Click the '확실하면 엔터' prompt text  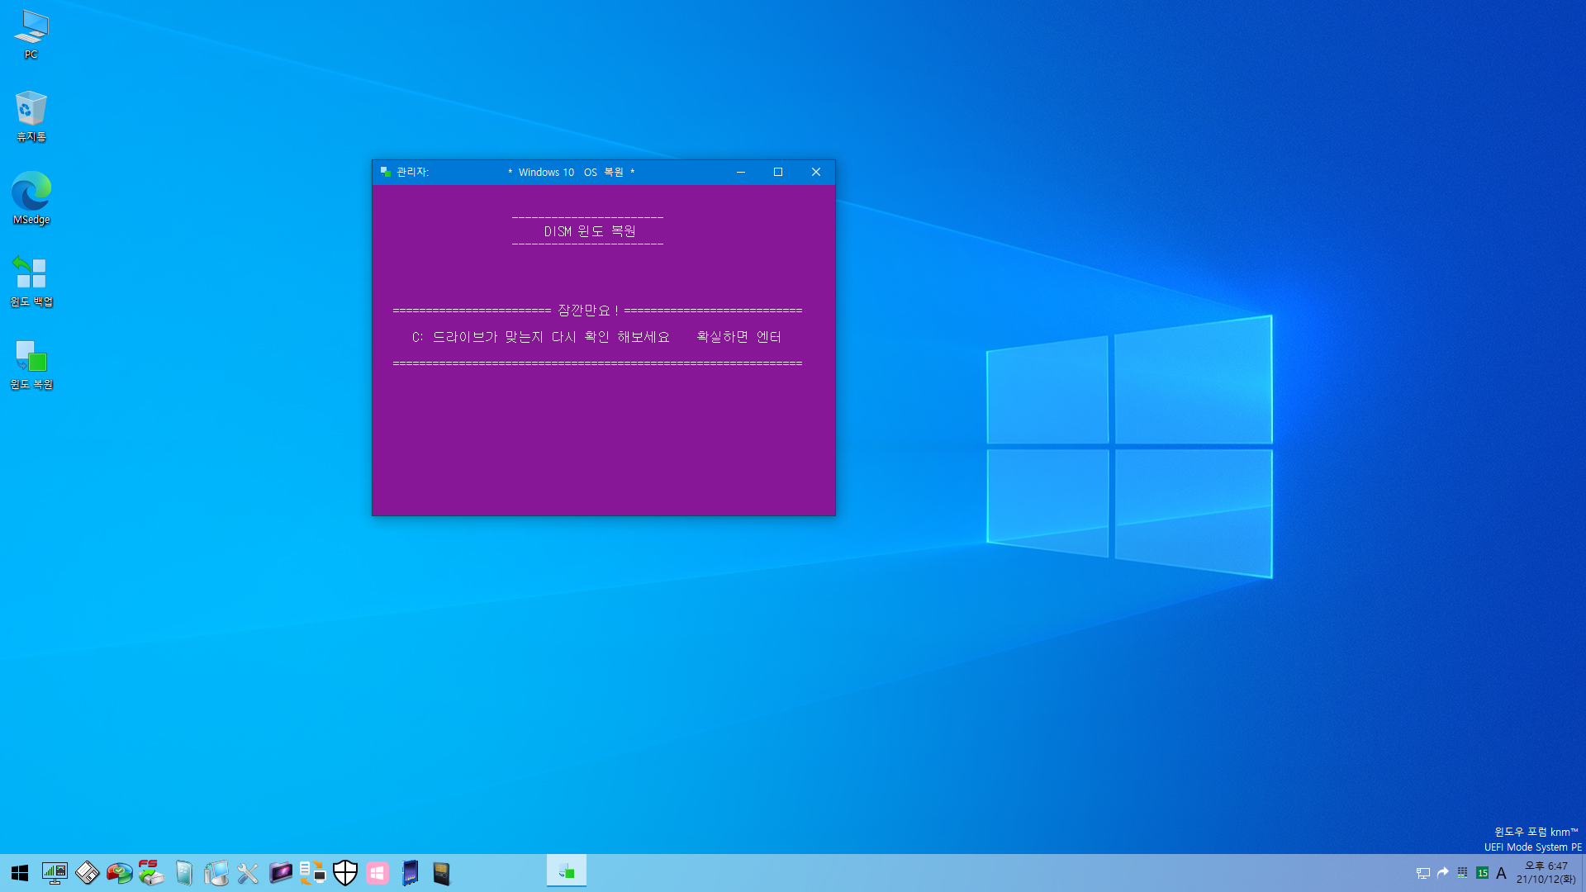(738, 337)
